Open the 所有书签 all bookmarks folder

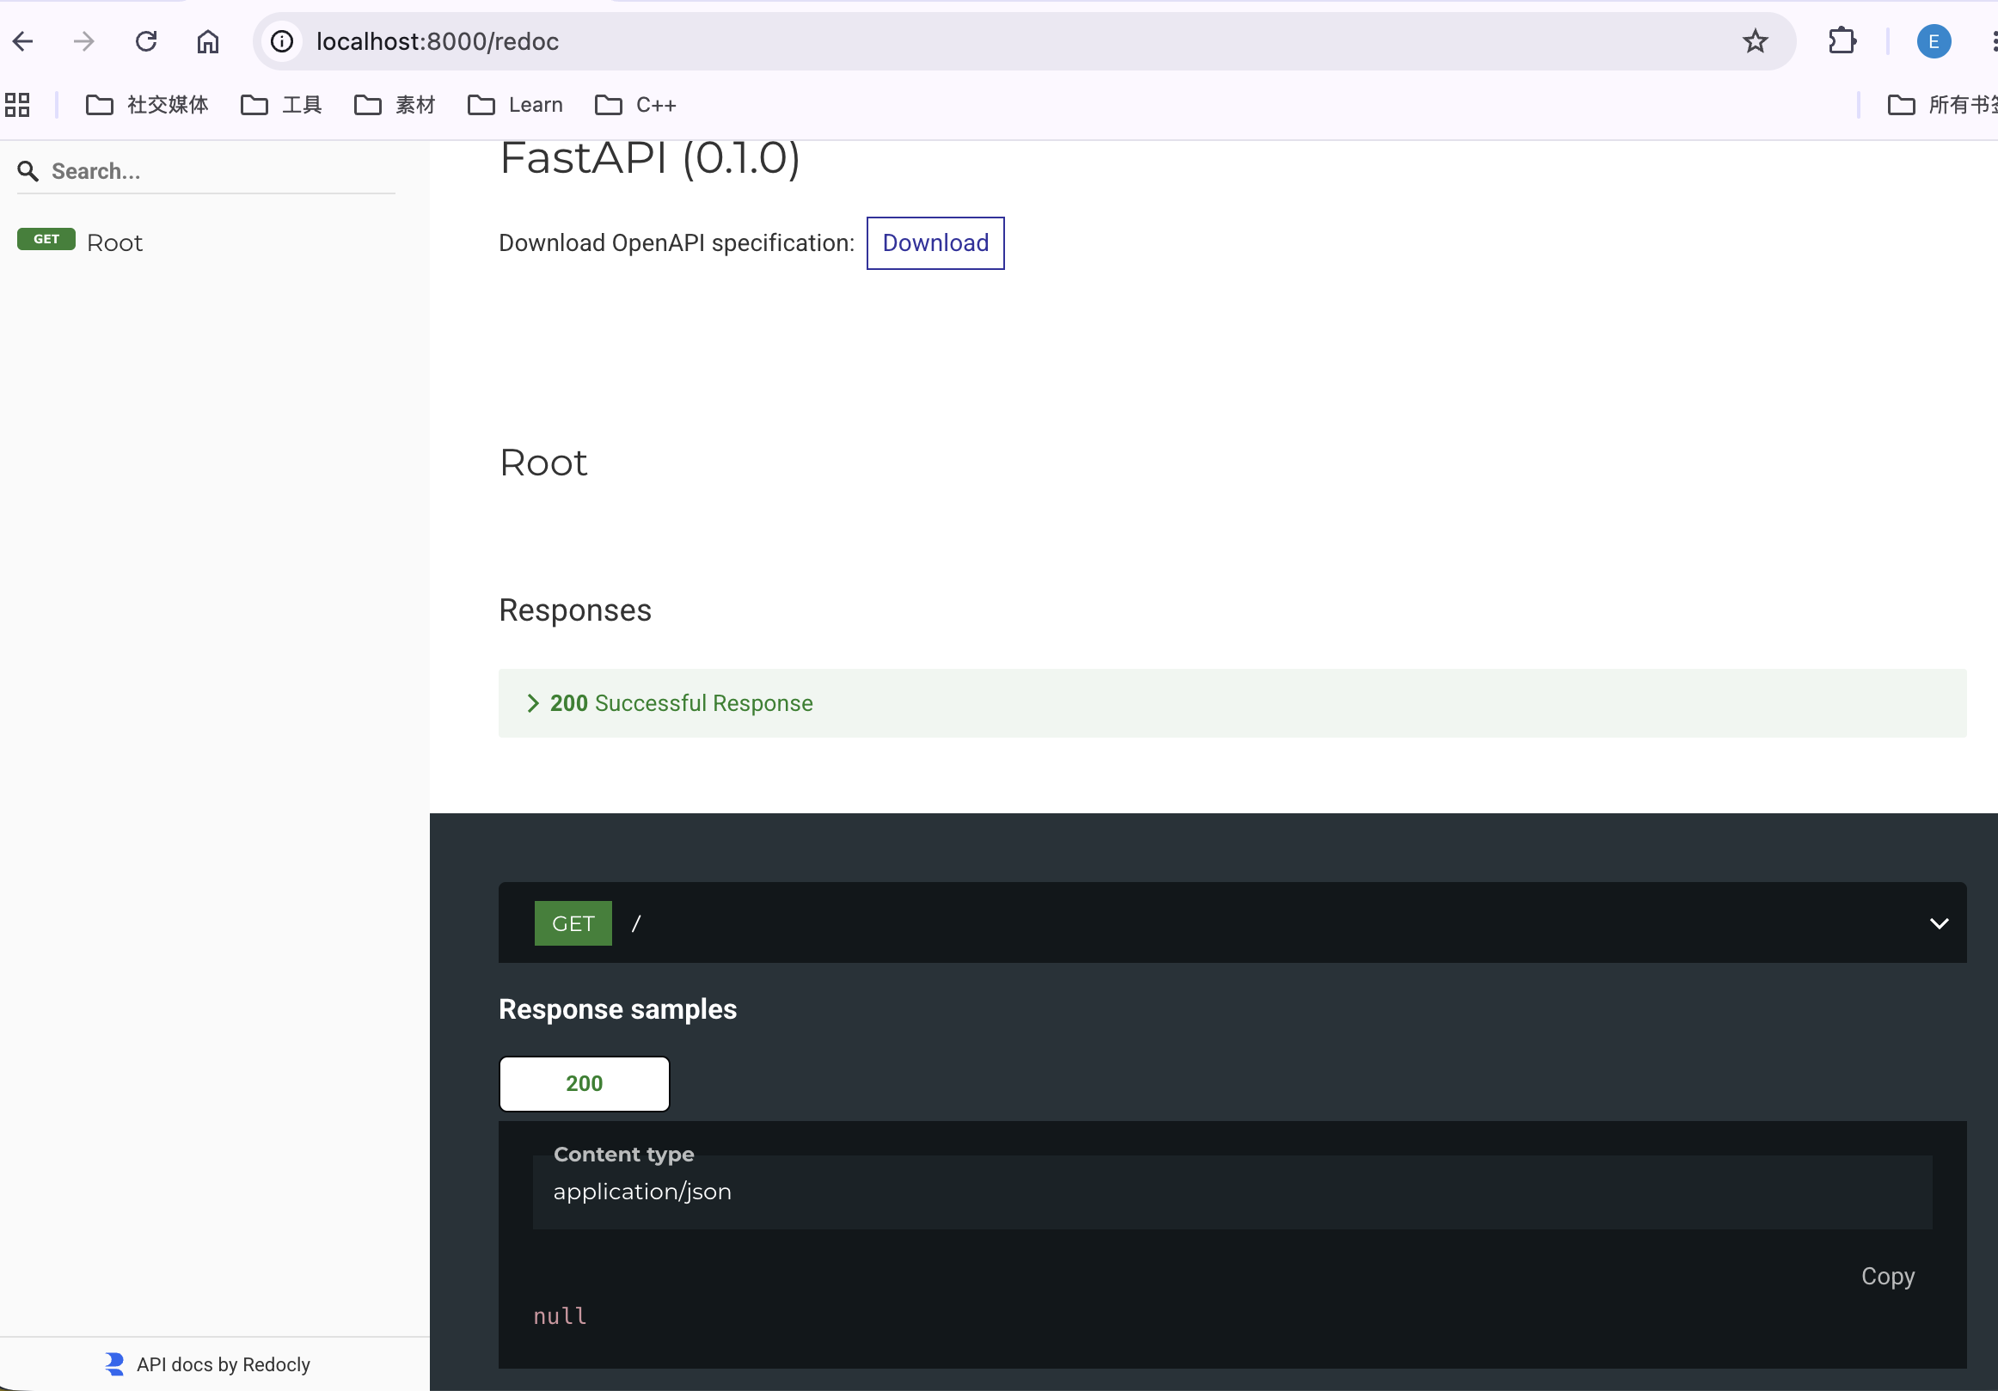pyautogui.click(x=1940, y=104)
